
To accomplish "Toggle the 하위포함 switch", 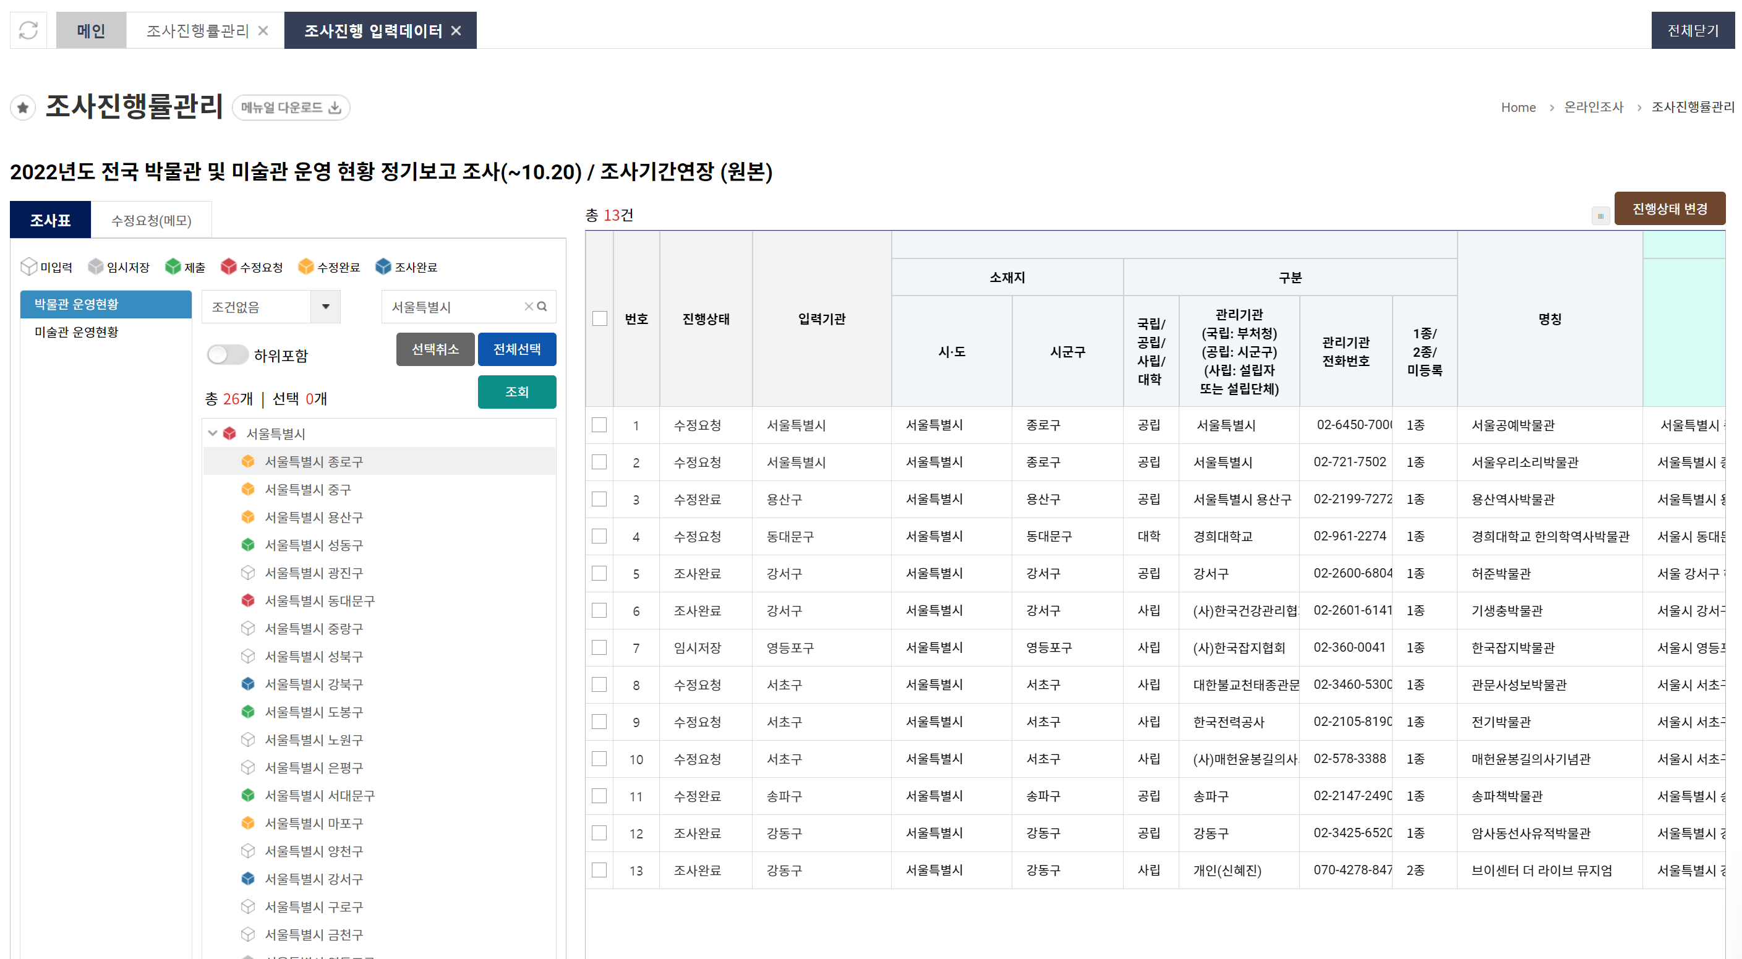I will 228,355.
